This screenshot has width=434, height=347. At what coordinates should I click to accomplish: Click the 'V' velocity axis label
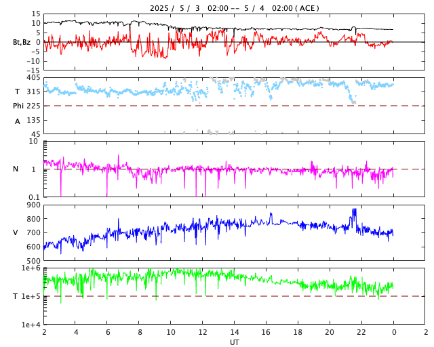(16, 232)
